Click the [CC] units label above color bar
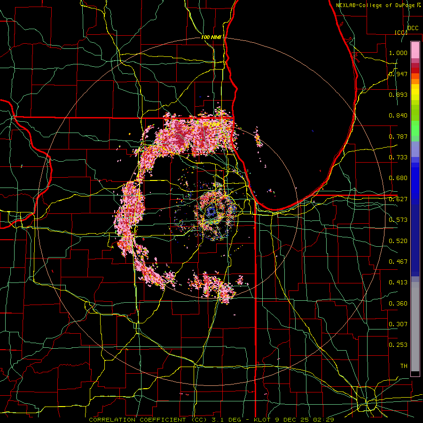 pos(401,32)
